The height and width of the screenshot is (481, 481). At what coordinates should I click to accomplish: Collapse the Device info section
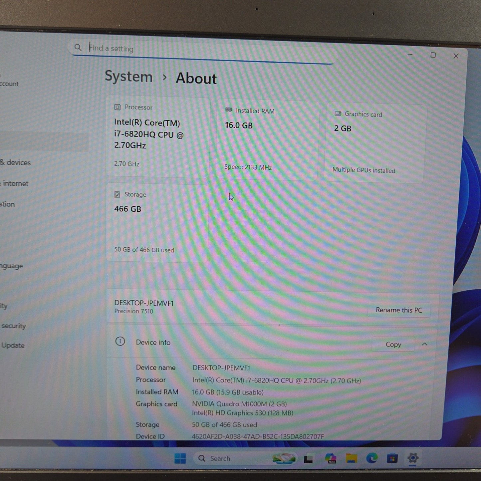click(x=424, y=345)
